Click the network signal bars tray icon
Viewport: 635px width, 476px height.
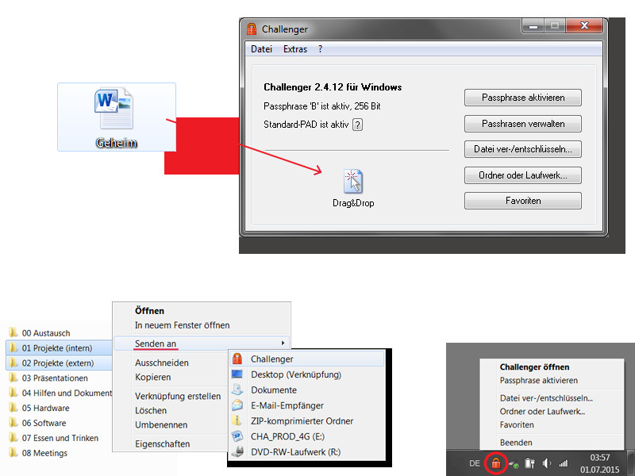click(x=564, y=464)
